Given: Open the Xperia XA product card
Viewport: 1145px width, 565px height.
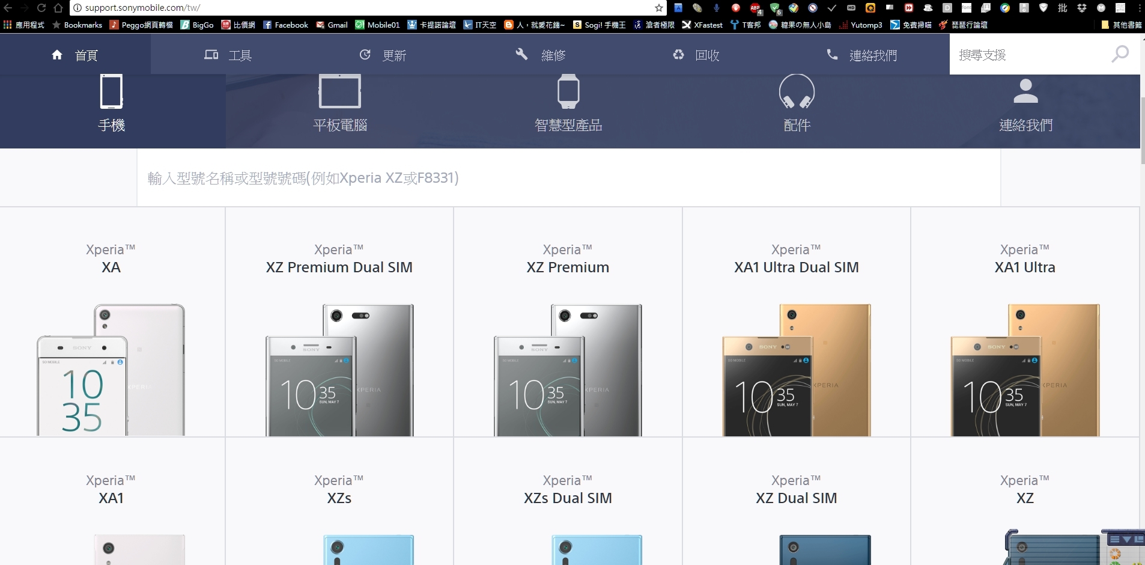Looking at the screenshot, I should [x=112, y=322].
